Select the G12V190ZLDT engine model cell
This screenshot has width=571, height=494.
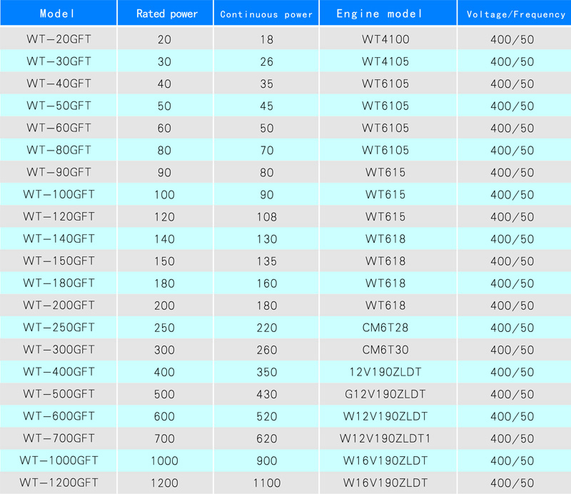pos(388,394)
